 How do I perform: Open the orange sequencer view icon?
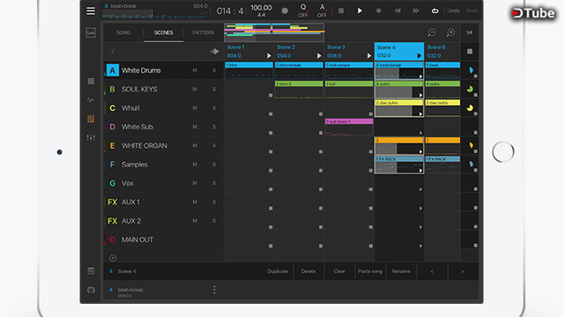tap(91, 119)
